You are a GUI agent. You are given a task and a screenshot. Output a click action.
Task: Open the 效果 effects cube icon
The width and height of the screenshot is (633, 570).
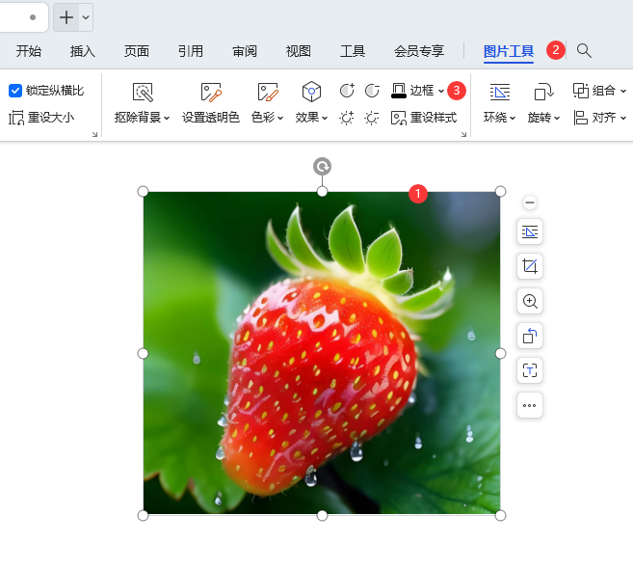click(311, 92)
